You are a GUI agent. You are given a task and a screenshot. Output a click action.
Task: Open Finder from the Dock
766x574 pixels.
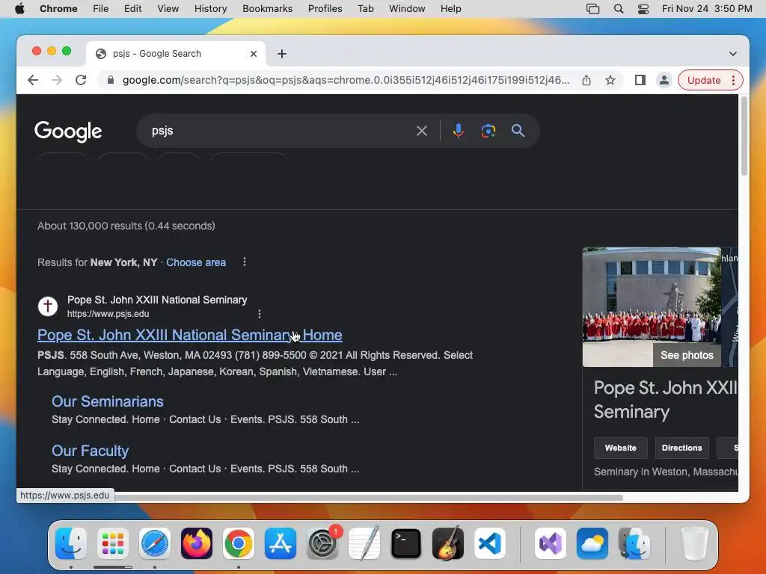tap(71, 543)
